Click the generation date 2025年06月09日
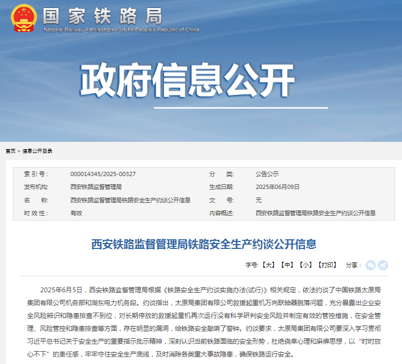This screenshot has width=402, height=364. pyautogui.click(x=278, y=187)
